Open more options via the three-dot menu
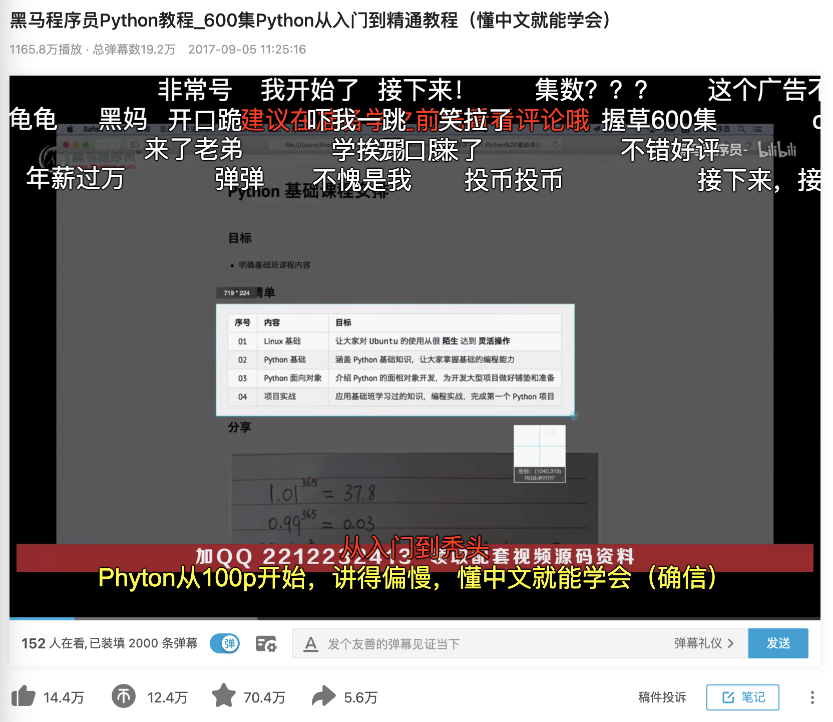 tap(812, 696)
